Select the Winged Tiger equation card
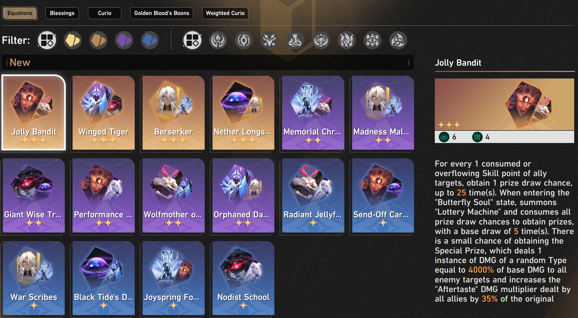 tap(104, 113)
